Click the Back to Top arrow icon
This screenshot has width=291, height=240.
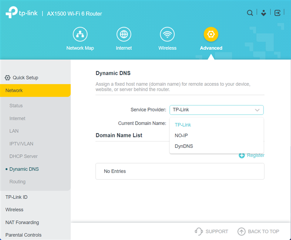(x=241, y=231)
